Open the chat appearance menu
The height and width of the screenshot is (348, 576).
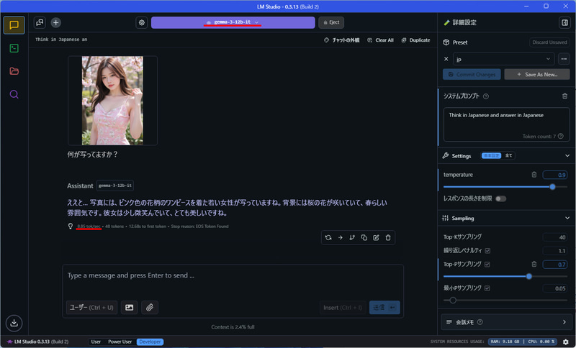341,40
